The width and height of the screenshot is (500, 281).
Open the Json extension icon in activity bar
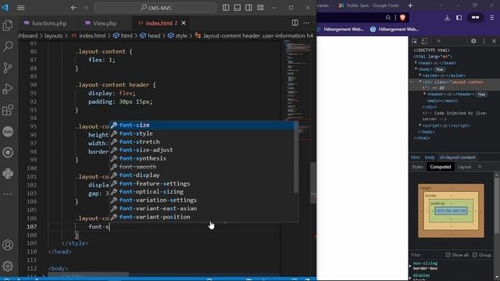(x=8, y=131)
